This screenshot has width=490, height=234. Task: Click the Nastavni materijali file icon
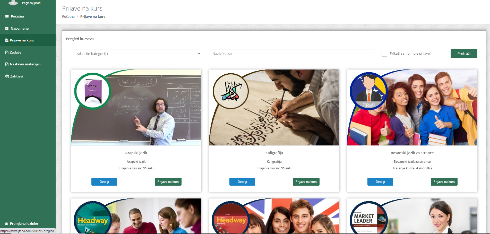[7, 64]
